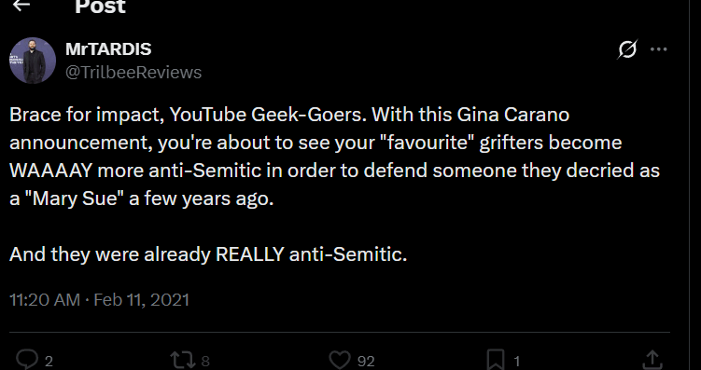Click the 92 likes count
701x370 pixels.
coord(366,361)
